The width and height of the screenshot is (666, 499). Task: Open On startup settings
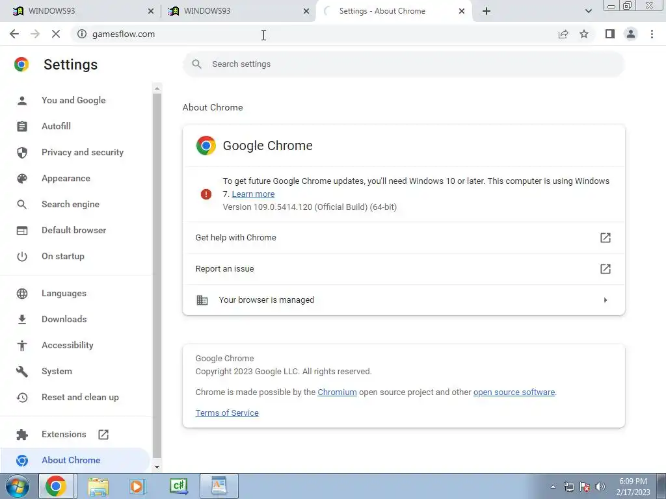[63, 256]
